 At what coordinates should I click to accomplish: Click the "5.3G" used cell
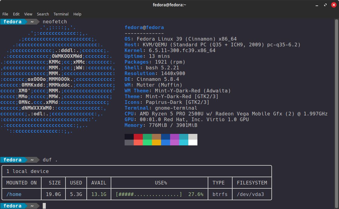[76, 194]
